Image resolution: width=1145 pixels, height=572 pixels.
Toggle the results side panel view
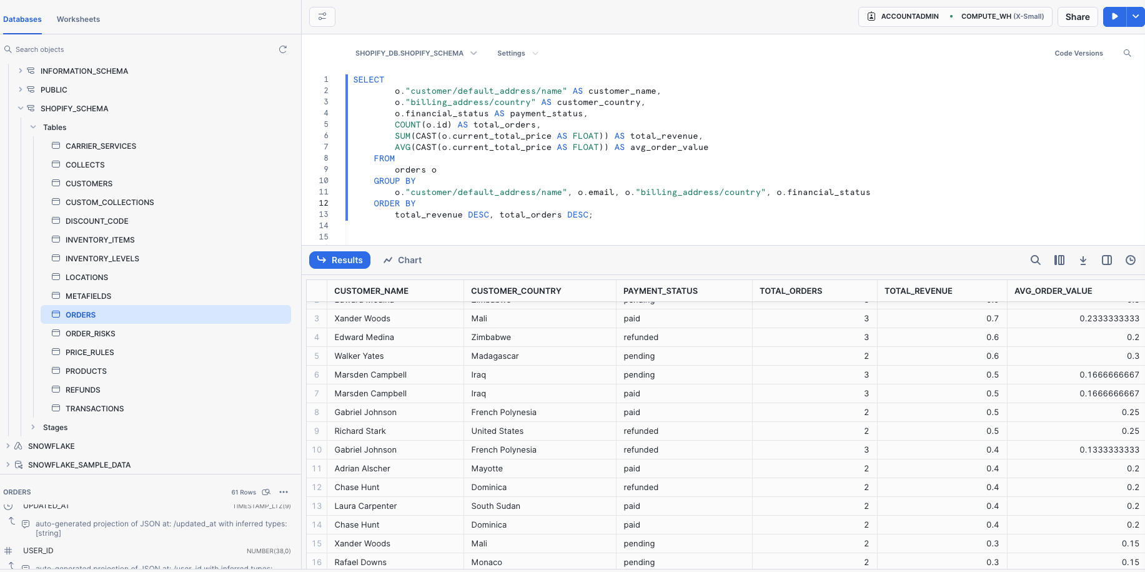point(1107,260)
